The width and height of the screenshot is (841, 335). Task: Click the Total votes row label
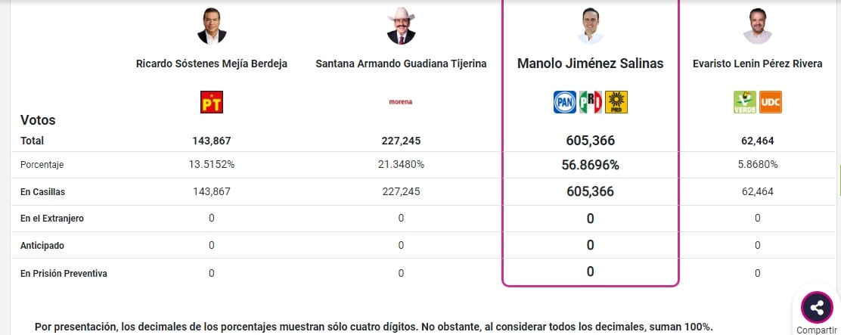pyautogui.click(x=33, y=141)
